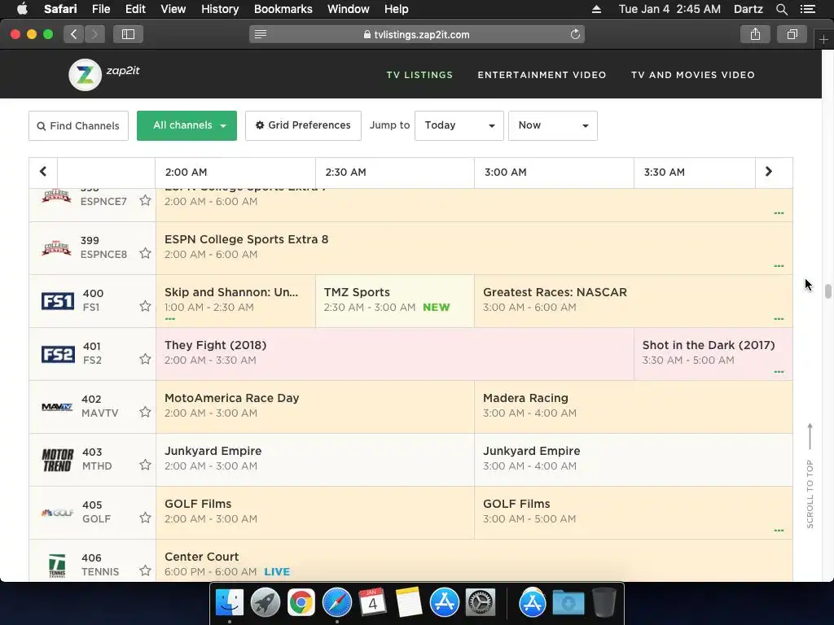This screenshot has height=625, width=834.
Task: Open the Reader view icon in address bar
Action: [x=260, y=34]
